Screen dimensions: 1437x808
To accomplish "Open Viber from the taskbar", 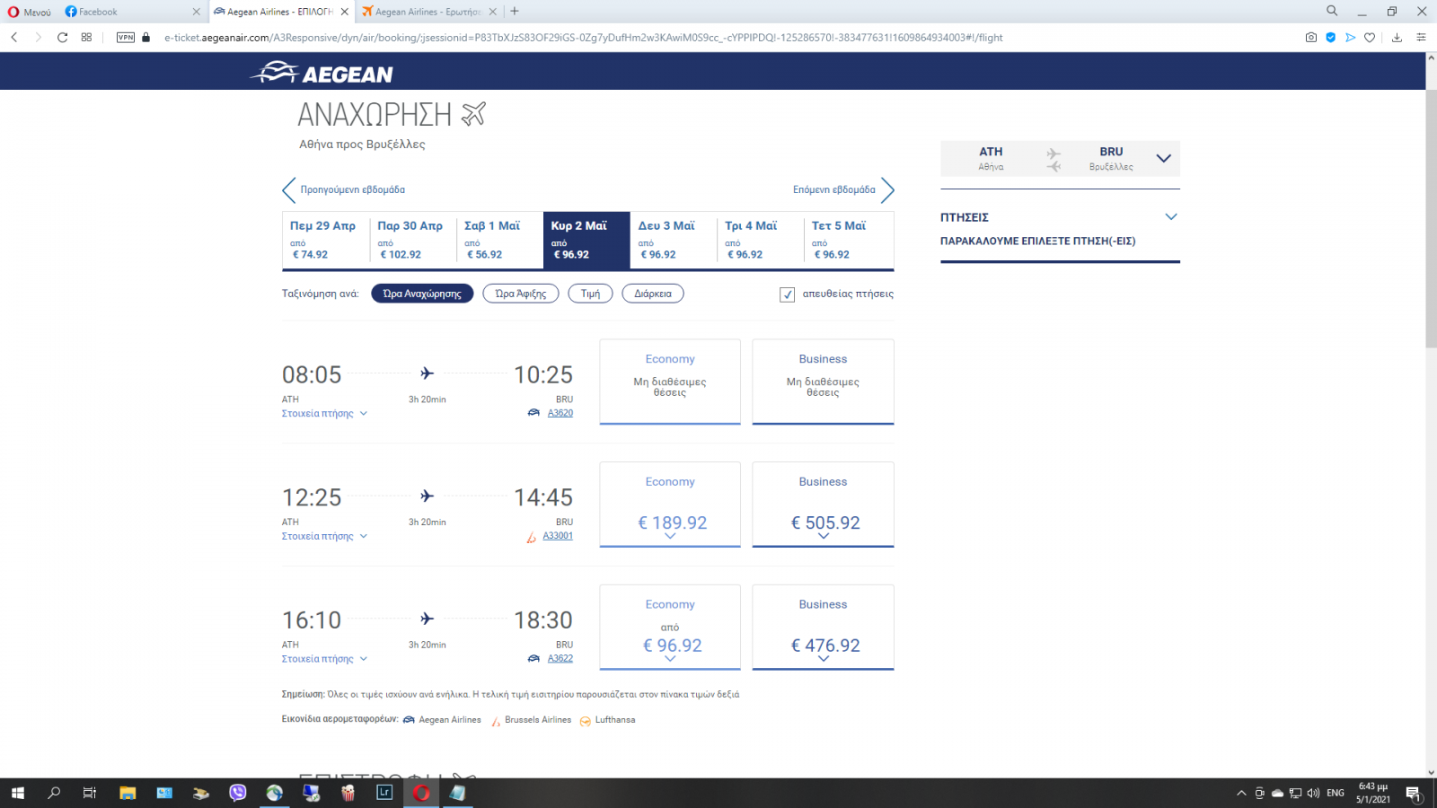I will pyautogui.click(x=237, y=793).
